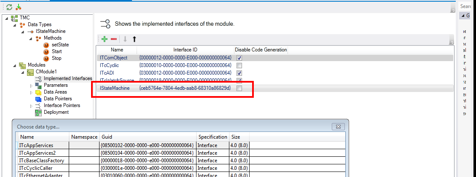Remove interface with the red minus icon
Screen dimensions: 476x177
(x=114, y=39)
